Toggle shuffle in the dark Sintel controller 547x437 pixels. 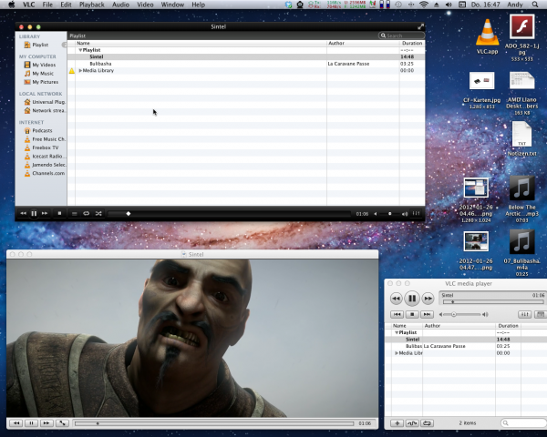tap(98, 213)
